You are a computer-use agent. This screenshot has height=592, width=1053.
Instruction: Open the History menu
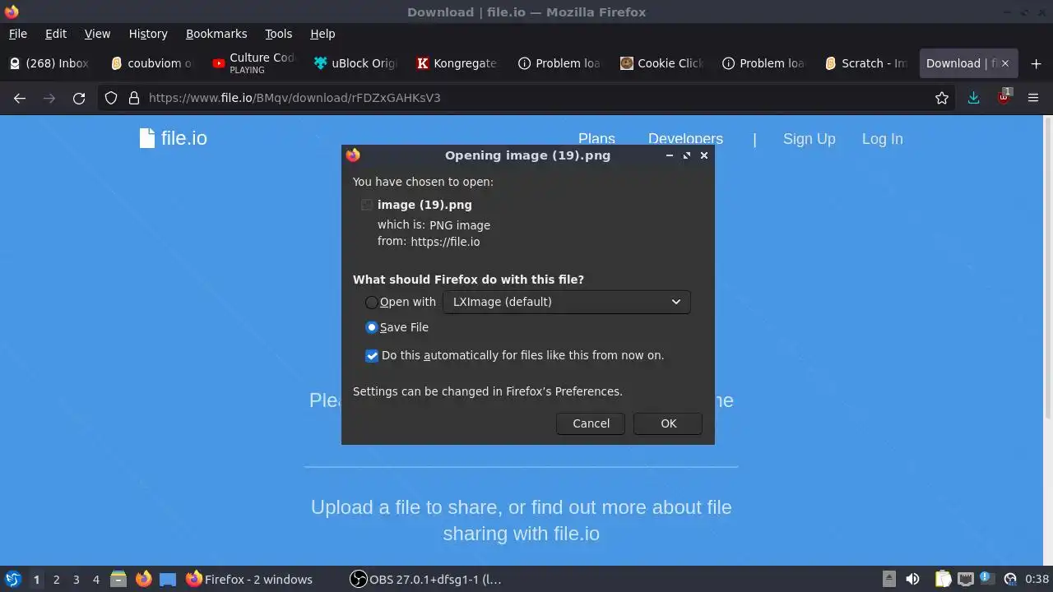coord(148,34)
